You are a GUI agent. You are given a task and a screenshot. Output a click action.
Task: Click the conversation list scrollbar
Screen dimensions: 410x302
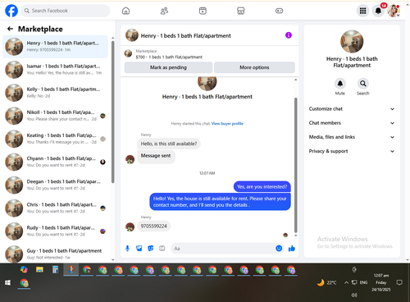[113, 112]
